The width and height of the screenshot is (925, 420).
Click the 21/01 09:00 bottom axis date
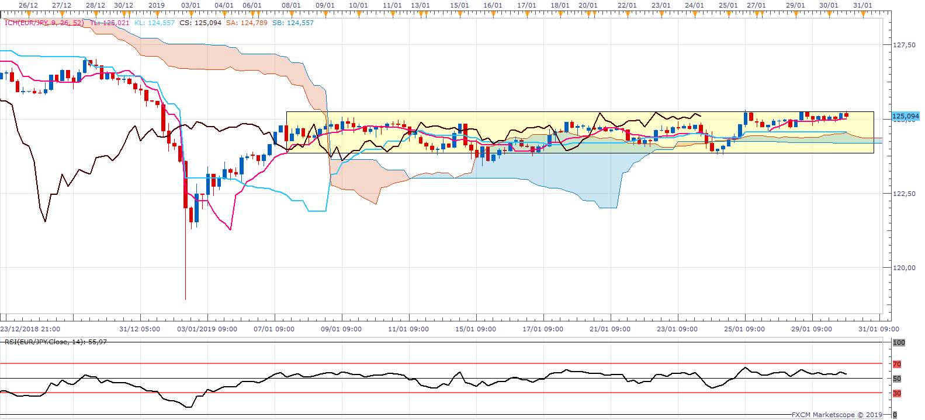[x=609, y=329]
